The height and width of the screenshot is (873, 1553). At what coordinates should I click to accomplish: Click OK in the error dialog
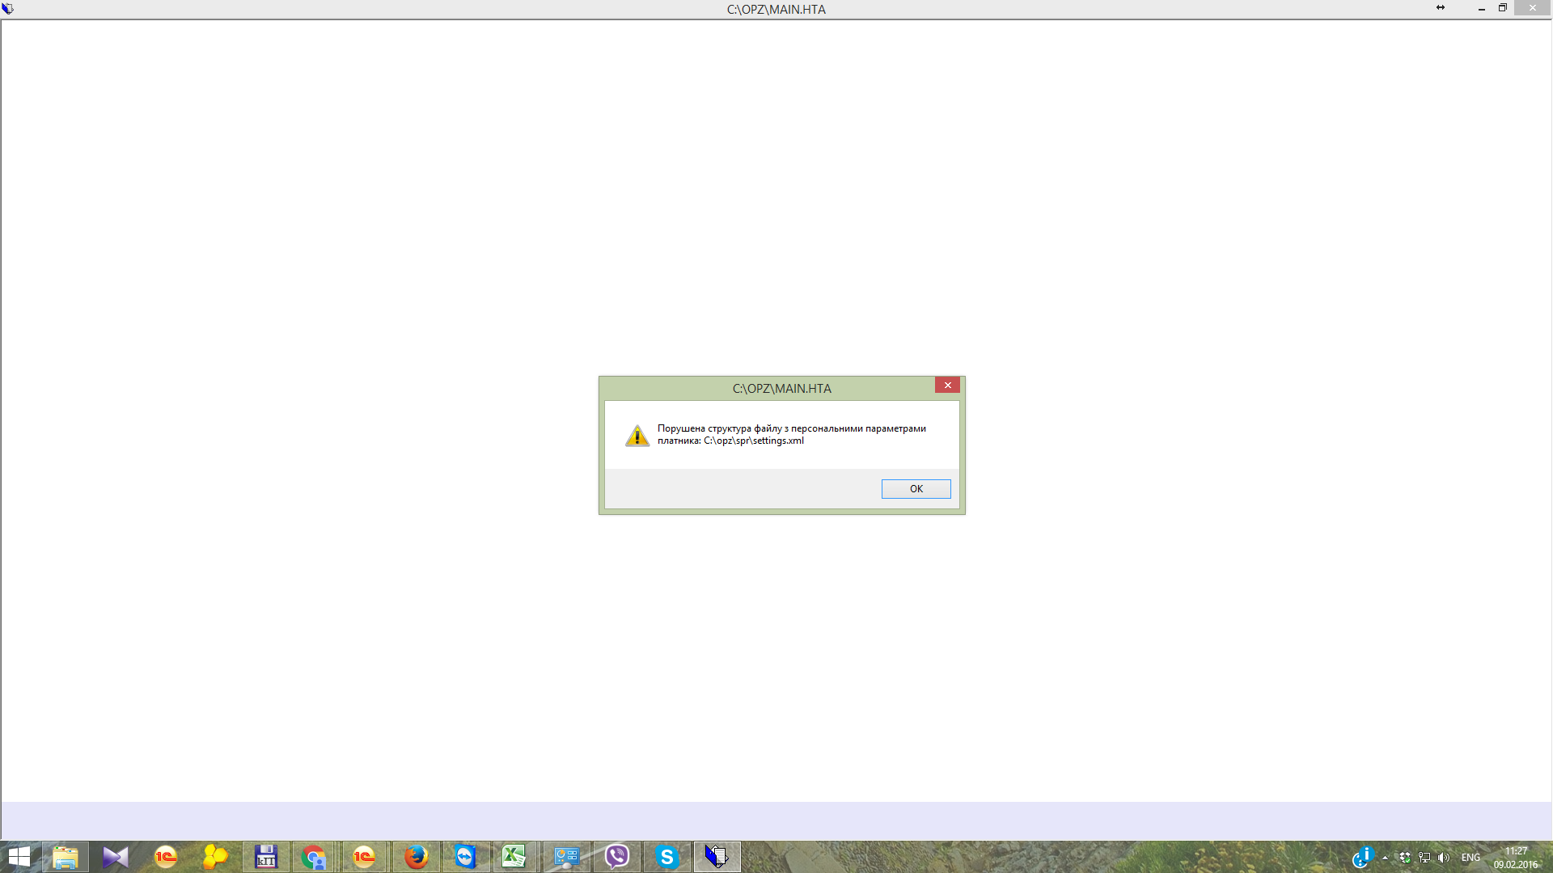click(916, 489)
